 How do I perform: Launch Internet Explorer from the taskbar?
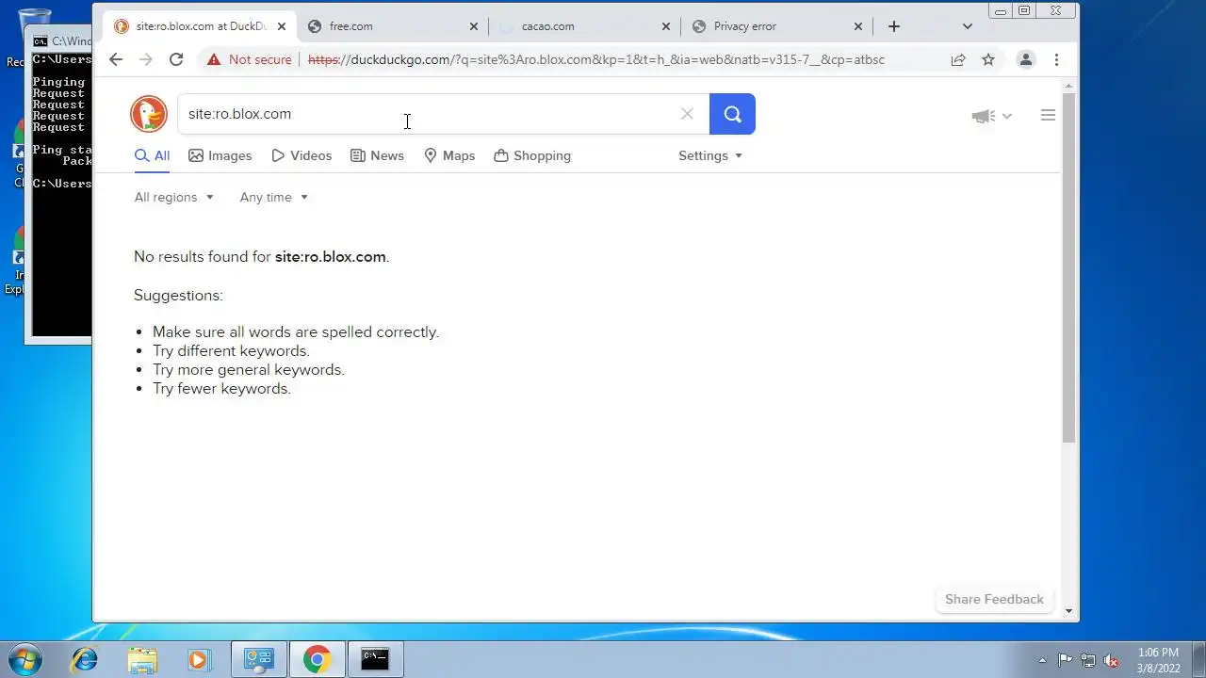tap(84, 659)
